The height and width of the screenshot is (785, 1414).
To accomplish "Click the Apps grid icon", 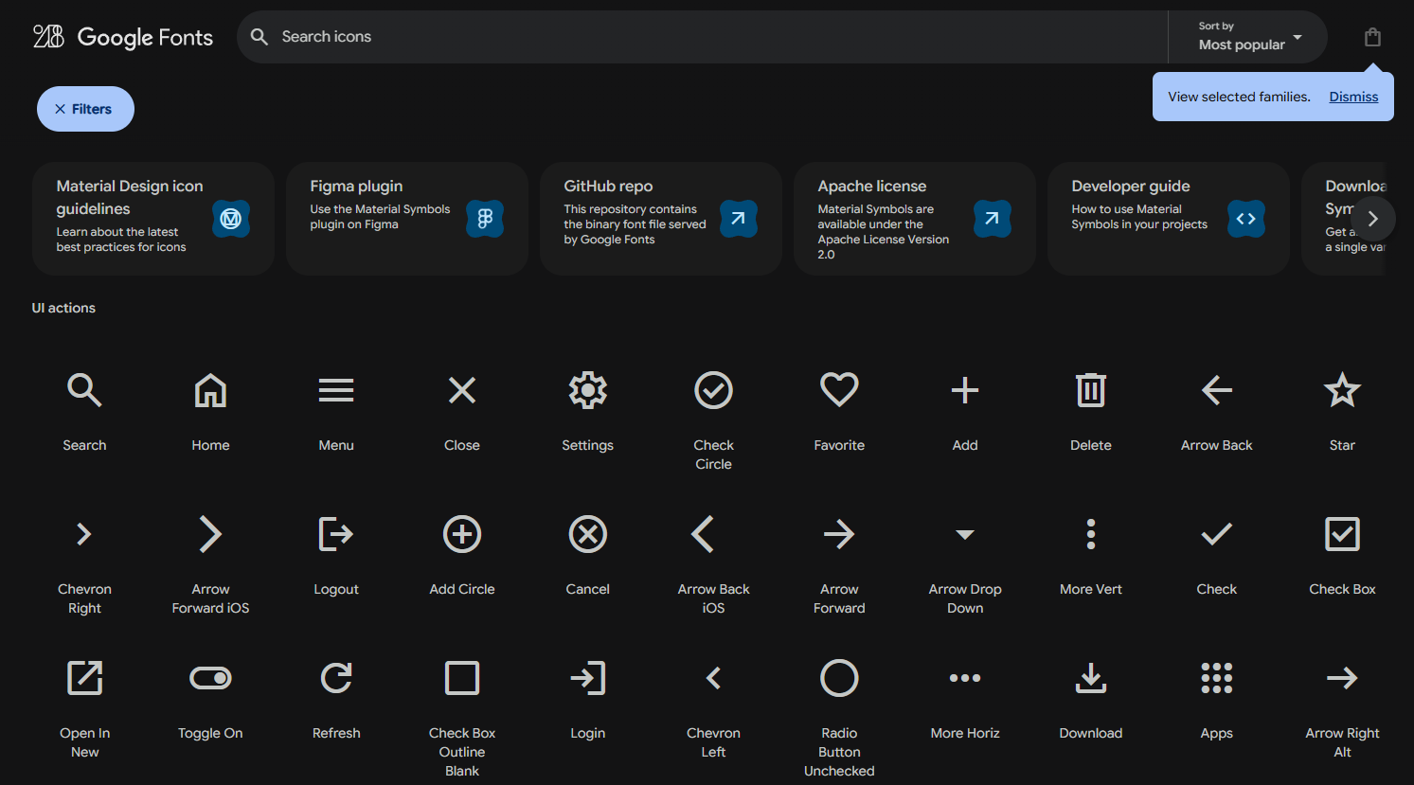I will 1216,678.
